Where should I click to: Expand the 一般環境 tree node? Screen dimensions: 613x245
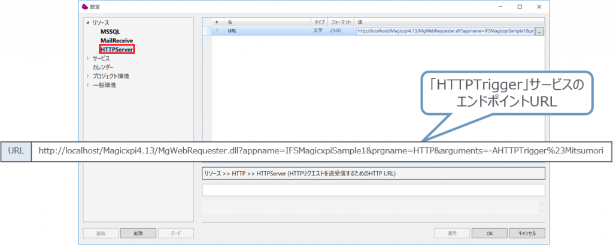click(88, 85)
